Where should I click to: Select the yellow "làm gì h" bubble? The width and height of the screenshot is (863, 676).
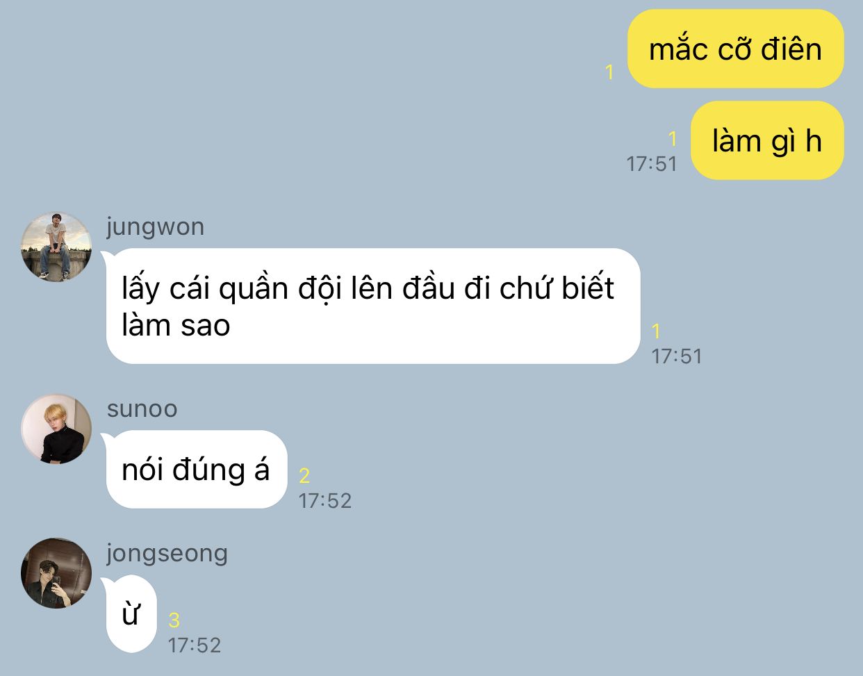[767, 140]
